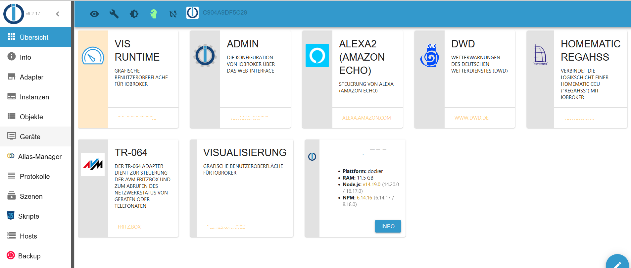
Task: Select host name C904A9DF5C29
Action: pyautogui.click(x=225, y=13)
